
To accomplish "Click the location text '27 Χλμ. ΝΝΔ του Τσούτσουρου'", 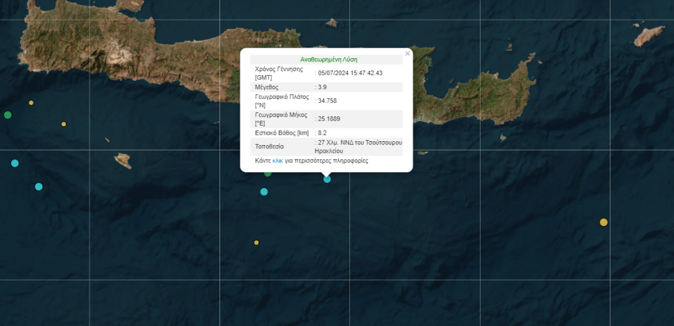I will pos(359,142).
